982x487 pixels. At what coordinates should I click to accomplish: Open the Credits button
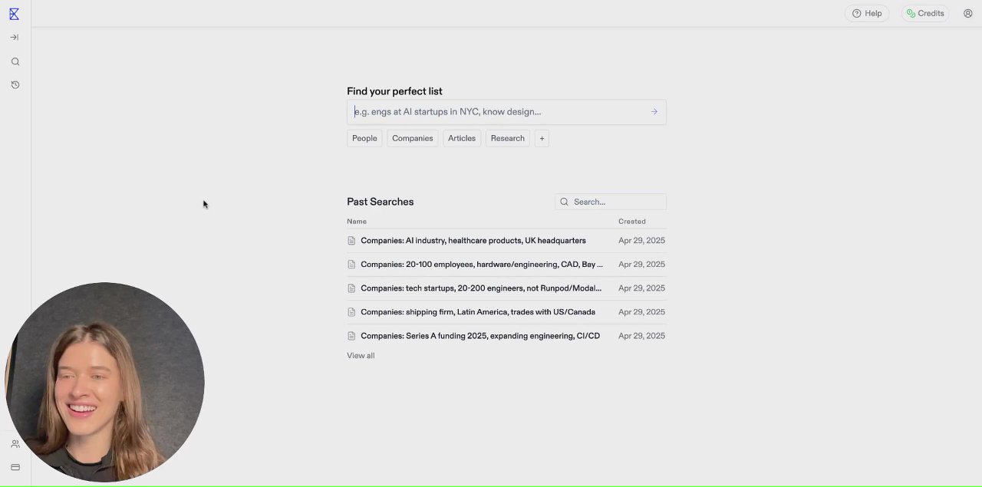925,13
